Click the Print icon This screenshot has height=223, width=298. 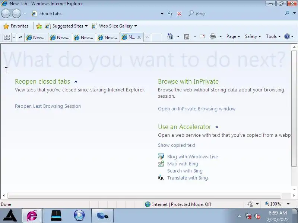click(x=213, y=36)
